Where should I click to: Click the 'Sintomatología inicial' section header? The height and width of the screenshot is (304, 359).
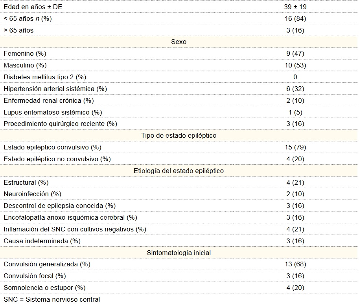point(179,253)
